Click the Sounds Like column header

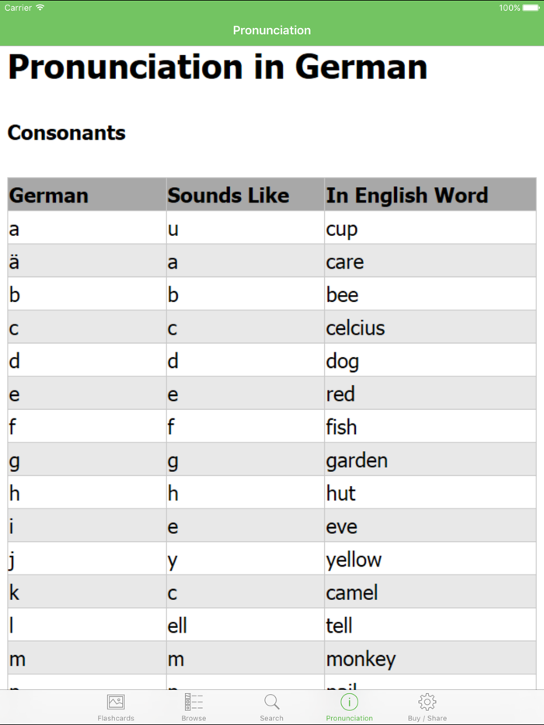tap(227, 194)
